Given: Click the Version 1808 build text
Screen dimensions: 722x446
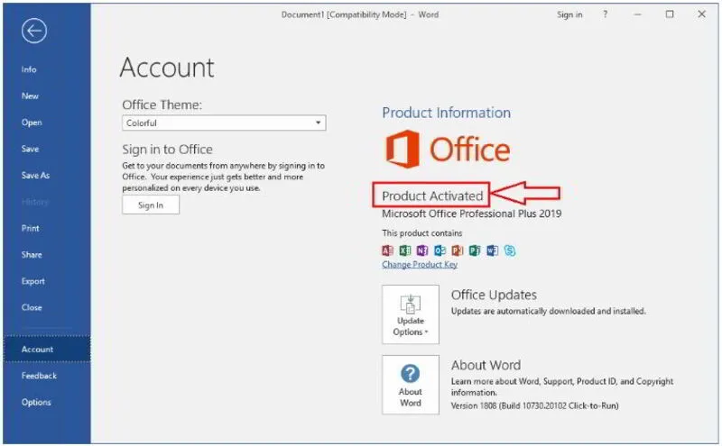Looking at the screenshot, I should pyautogui.click(x=534, y=405).
